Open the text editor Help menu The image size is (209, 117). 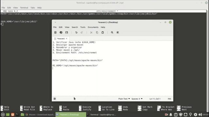tap(103, 27)
